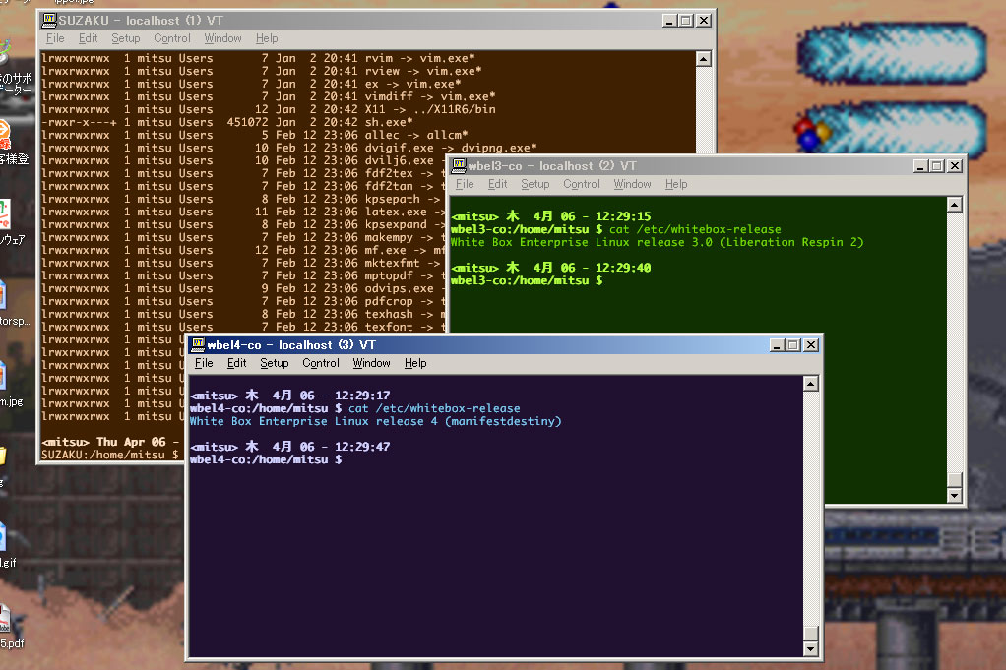Screen dimensions: 1006x670
Task: Minimize the SUZAKU terminal window
Action: (x=668, y=20)
